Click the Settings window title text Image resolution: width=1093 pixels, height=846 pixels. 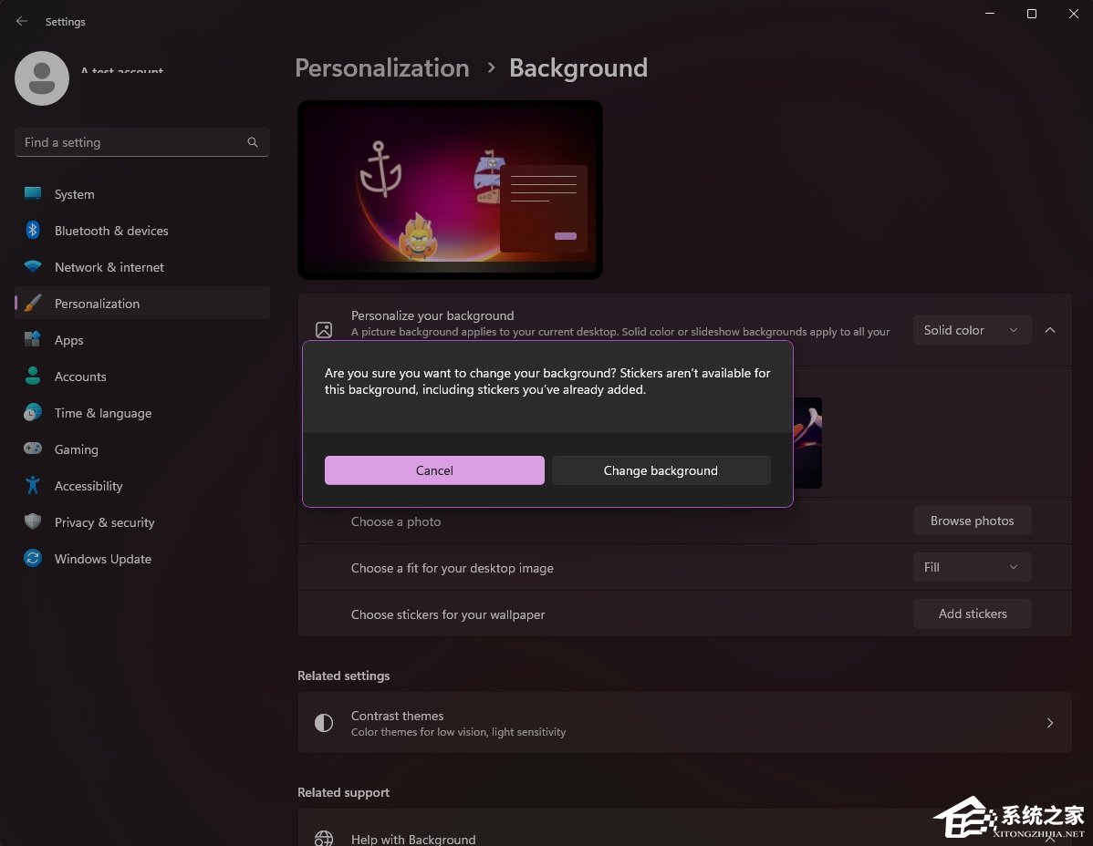coord(66,22)
